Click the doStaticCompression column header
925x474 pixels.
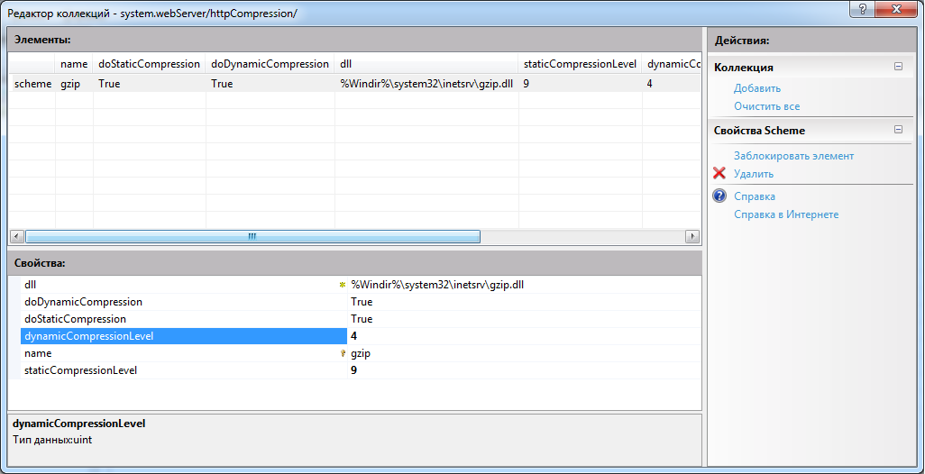tap(149, 64)
